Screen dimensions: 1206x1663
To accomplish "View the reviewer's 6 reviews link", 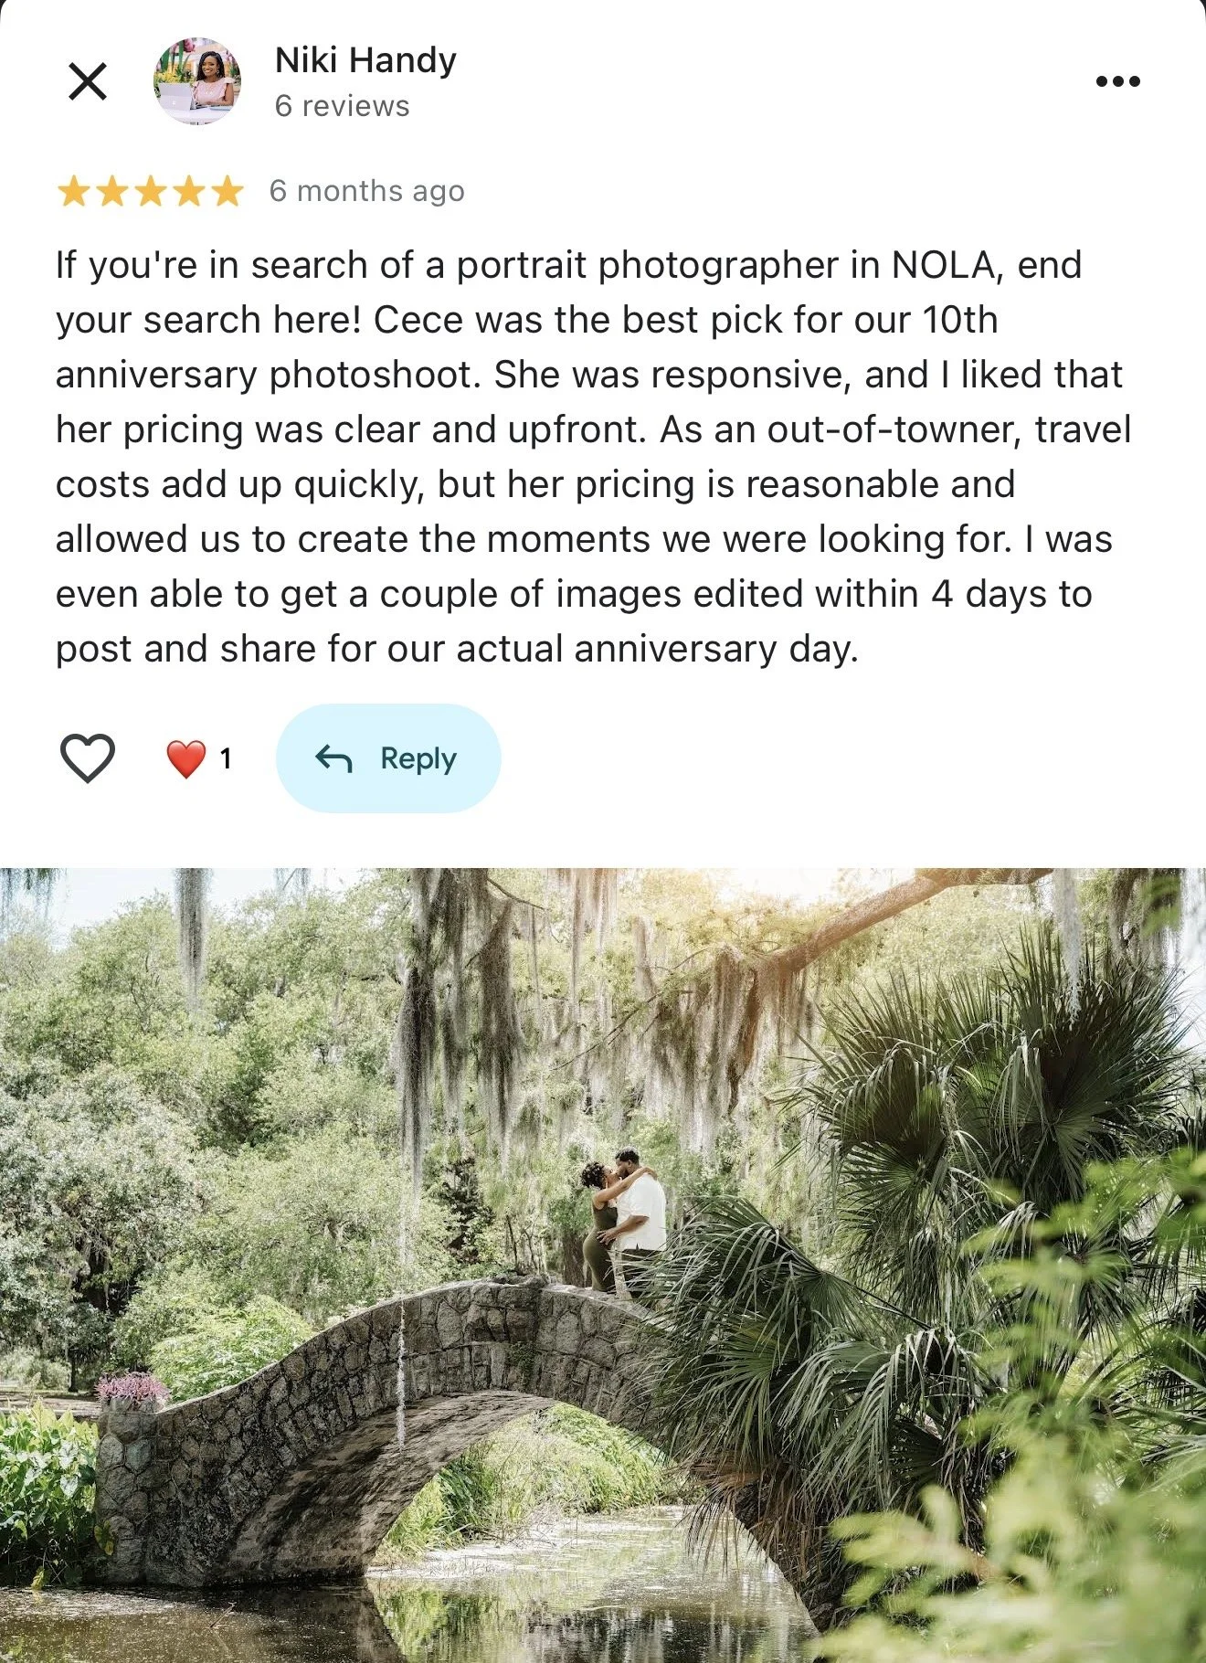I will pyautogui.click(x=343, y=106).
